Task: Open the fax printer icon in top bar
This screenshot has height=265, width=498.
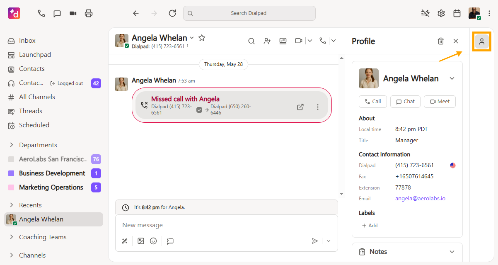Action: pyautogui.click(x=89, y=13)
